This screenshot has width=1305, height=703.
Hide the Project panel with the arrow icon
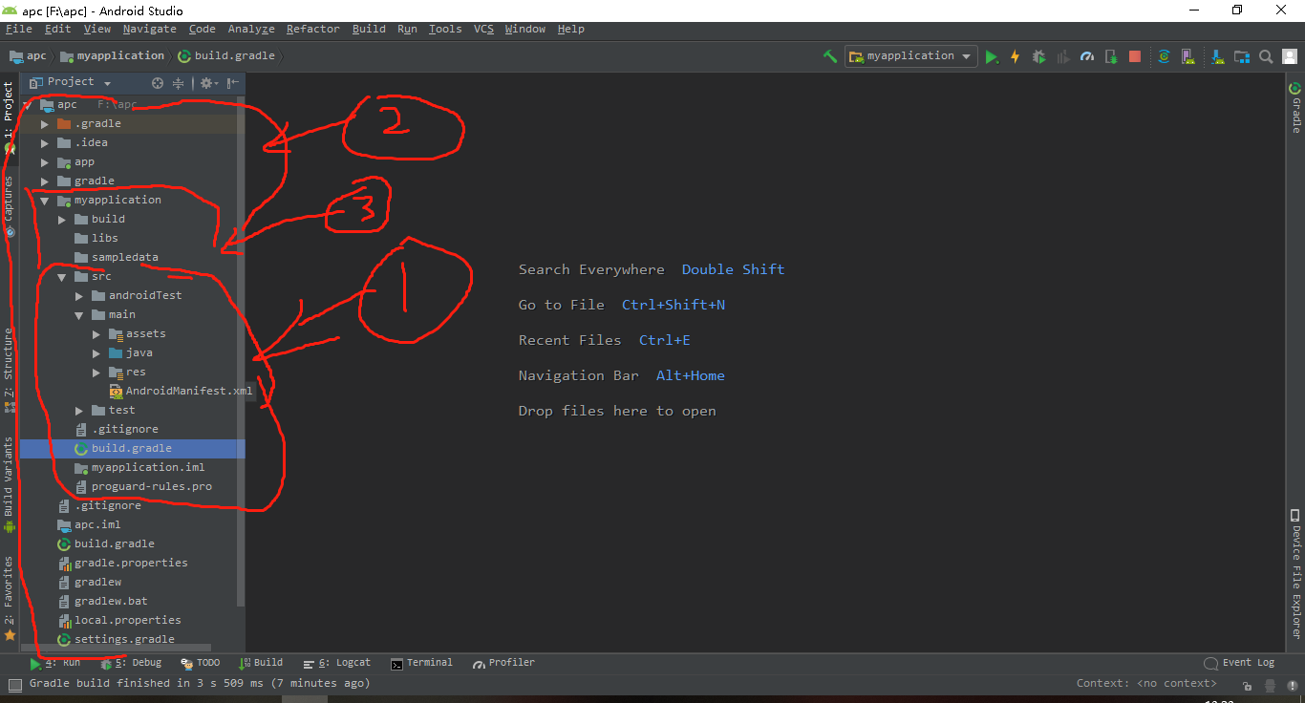(x=233, y=83)
